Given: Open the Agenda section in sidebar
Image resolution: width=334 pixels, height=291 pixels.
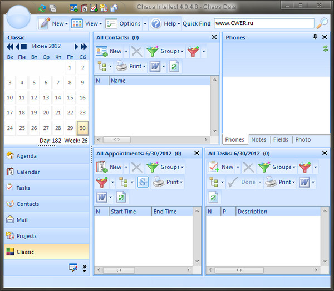Looking at the screenshot, I should pos(26,156).
